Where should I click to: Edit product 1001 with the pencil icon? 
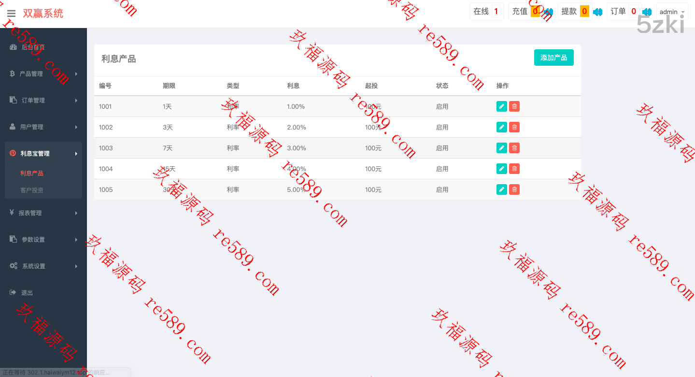point(501,106)
